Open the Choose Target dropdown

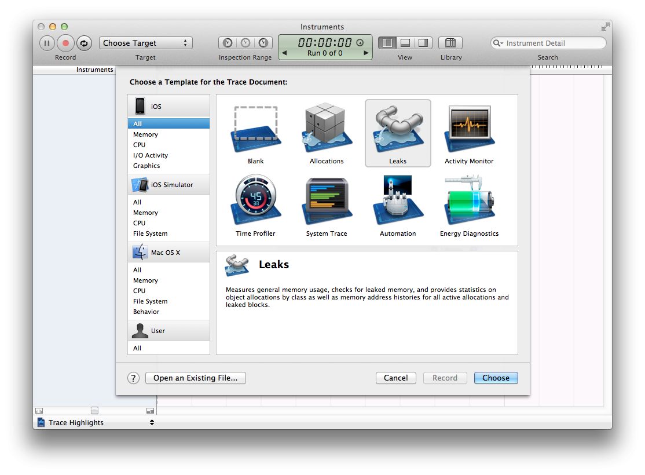pyautogui.click(x=146, y=43)
